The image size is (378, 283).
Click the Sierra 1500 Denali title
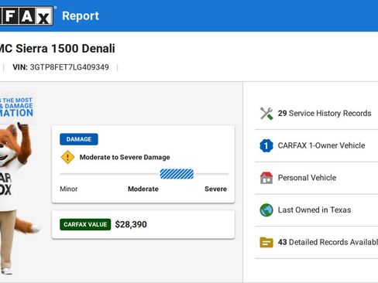click(x=65, y=49)
